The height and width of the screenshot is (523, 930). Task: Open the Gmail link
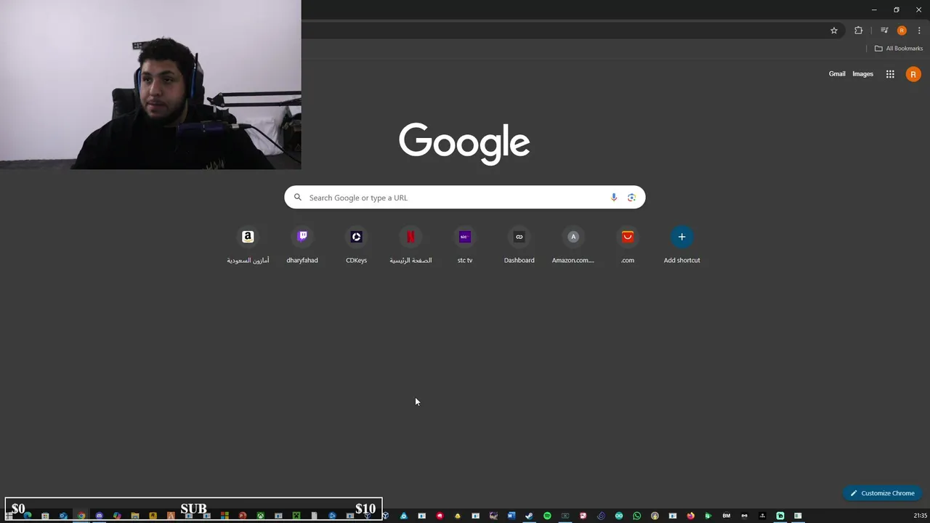tap(837, 74)
